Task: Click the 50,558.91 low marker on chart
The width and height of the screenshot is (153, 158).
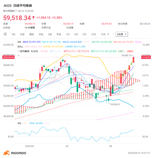Action: (x=115, y=105)
